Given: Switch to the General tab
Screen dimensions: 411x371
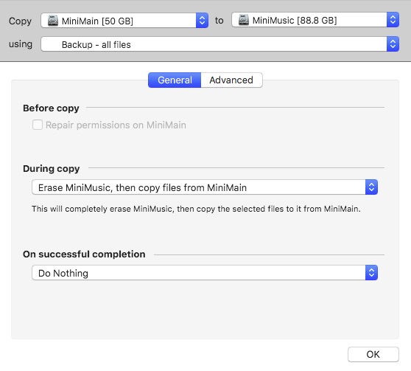Looking at the screenshot, I should pyautogui.click(x=175, y=80).
